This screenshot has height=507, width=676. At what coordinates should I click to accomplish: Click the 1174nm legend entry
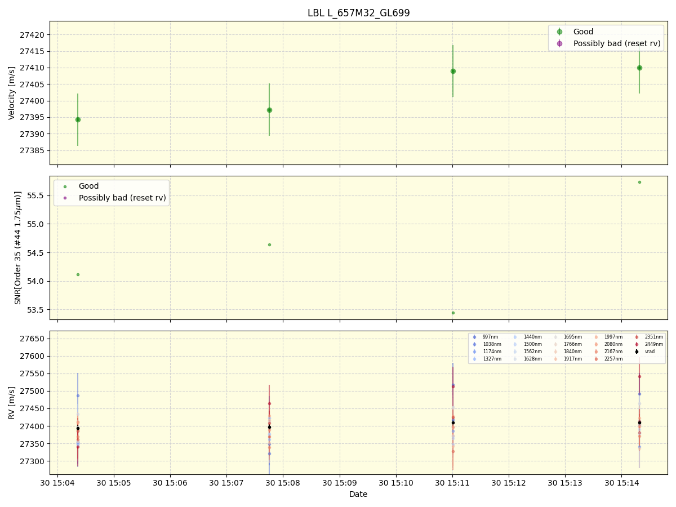pos(486,352)
